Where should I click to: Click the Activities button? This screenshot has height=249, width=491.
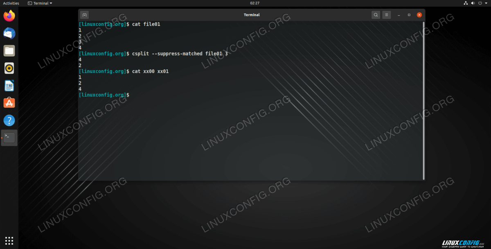[11, 3]
